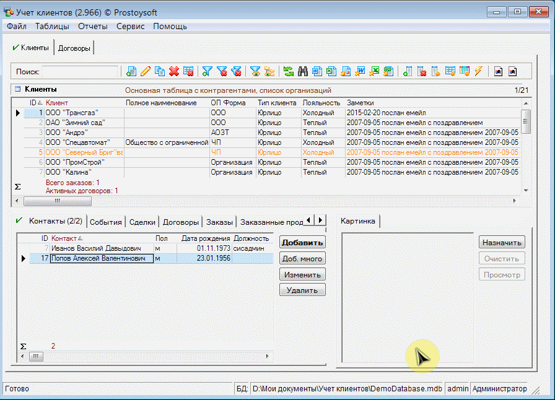Select the ООО "ПромСтрой" client row
Viewport: 555px width, 400px height.
click(75, 162)
